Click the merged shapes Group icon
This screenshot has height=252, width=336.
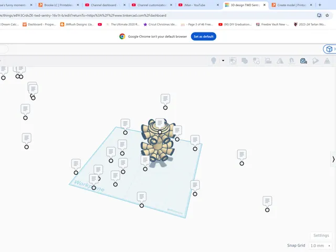point(245,61)
